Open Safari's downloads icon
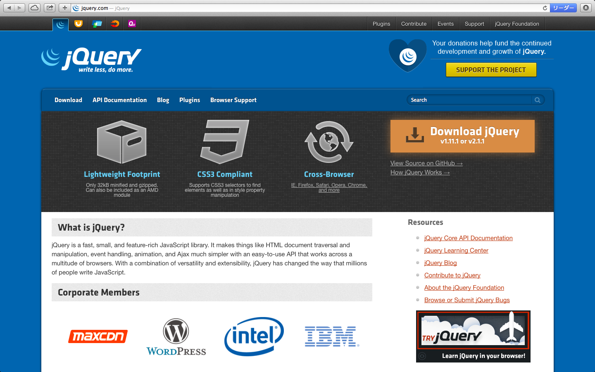The width and height of the screenshot is (595, 372). point(585,8)
